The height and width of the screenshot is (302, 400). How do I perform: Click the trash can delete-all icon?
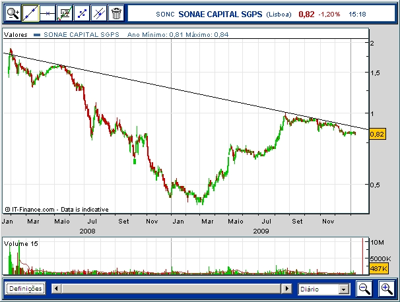[x=116, y=13]
